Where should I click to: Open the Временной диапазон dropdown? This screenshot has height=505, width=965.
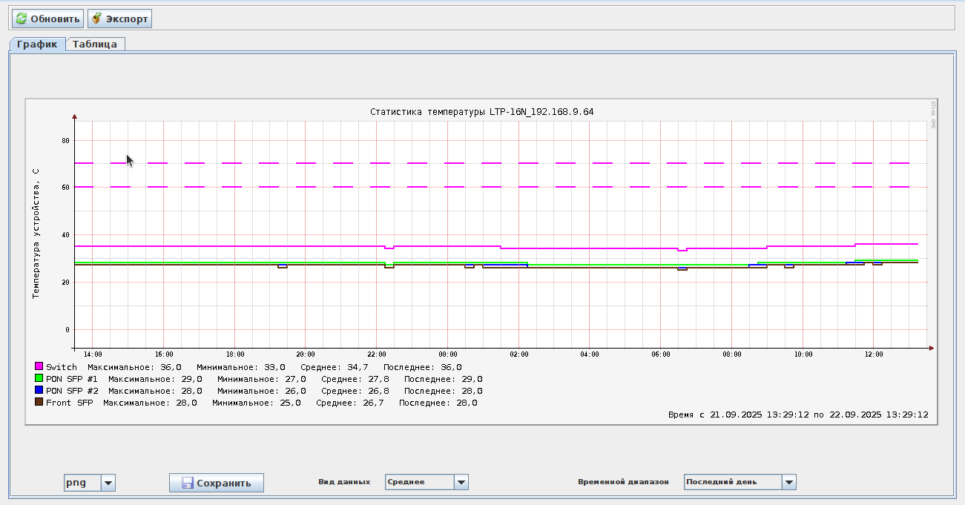click(x=788, y=482)
